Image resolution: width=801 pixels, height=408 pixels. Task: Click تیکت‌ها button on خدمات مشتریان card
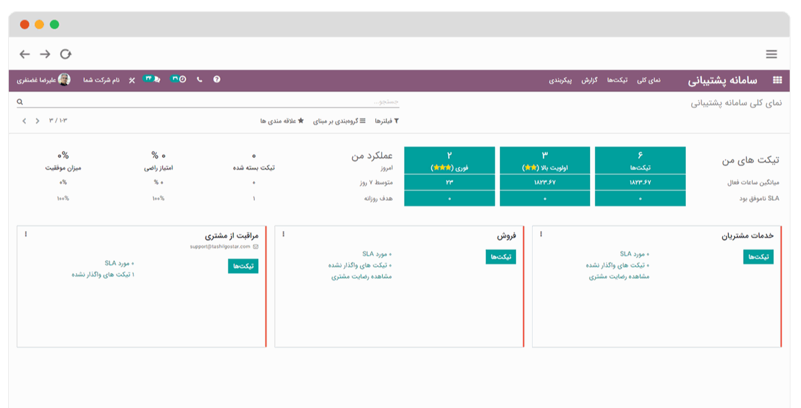[758, 257]
